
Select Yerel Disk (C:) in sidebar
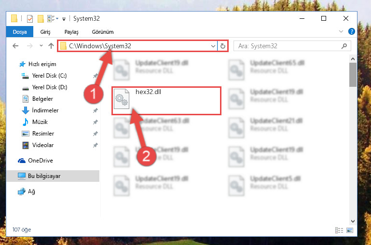click(x=50, y=76)
